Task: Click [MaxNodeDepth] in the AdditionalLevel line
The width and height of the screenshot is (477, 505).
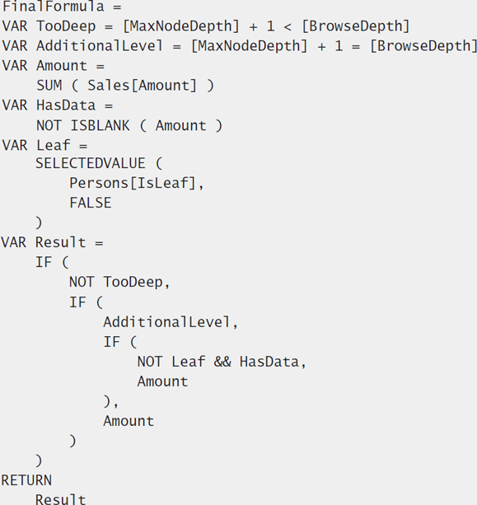Action: click(x=250, y=46)
